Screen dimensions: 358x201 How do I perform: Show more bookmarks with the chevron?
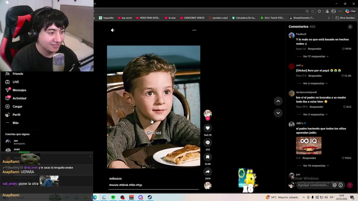[x=329, y=18]
